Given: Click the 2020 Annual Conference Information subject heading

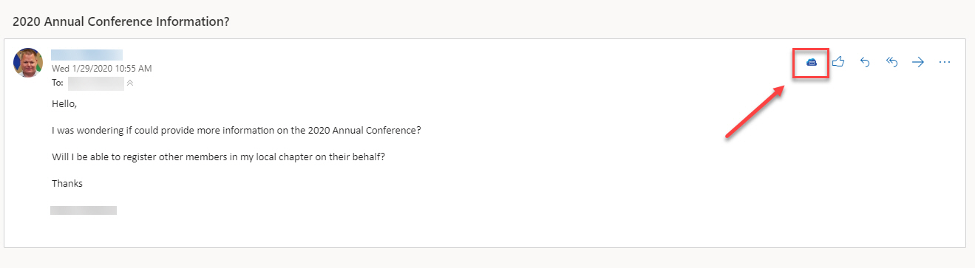Looking at the screenshot, I should 121,21.
